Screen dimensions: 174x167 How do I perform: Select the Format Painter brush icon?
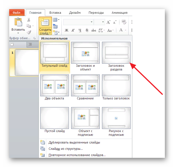29,32
